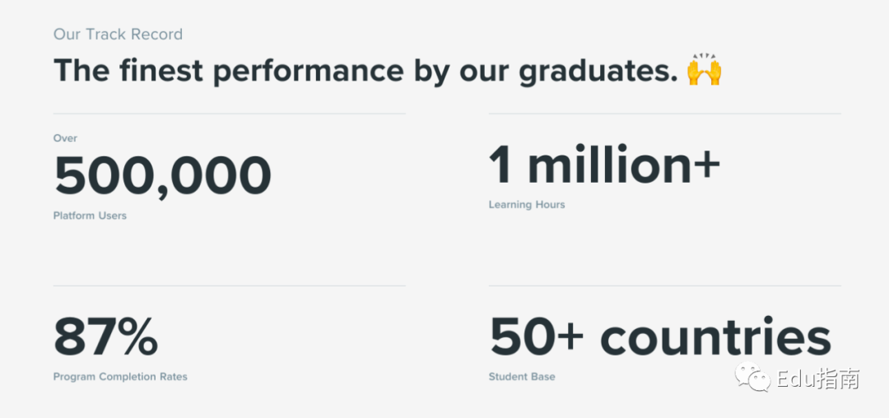Click the 'Learning Hours' caption
Viewport: 889px width, 418px height.
point(527,204)
